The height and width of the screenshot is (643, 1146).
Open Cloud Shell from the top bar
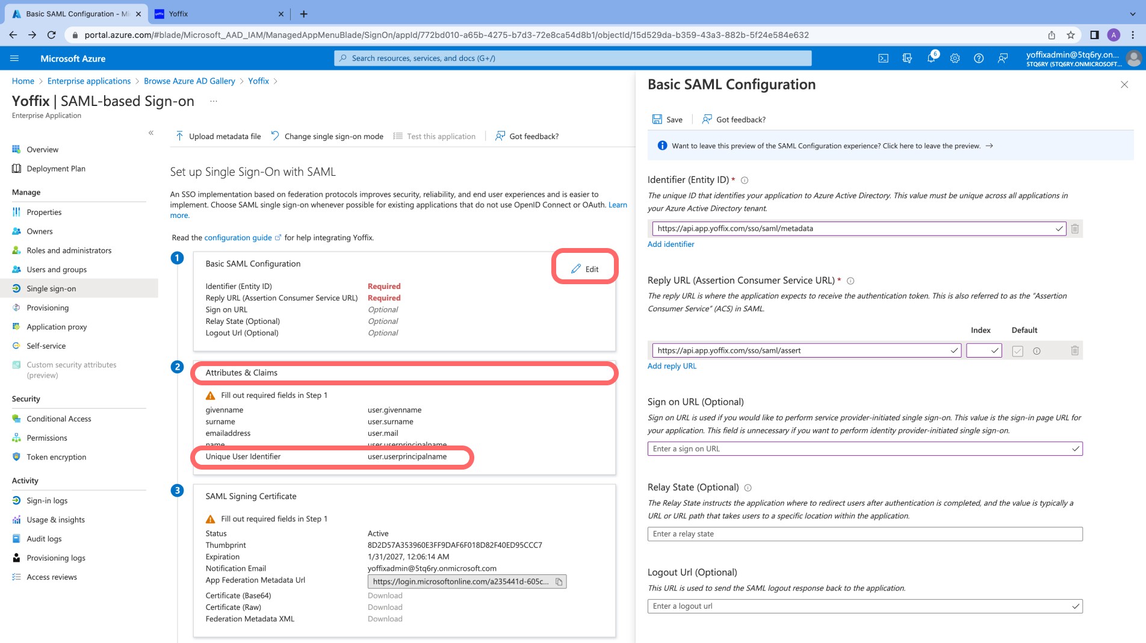click(883, 58)
